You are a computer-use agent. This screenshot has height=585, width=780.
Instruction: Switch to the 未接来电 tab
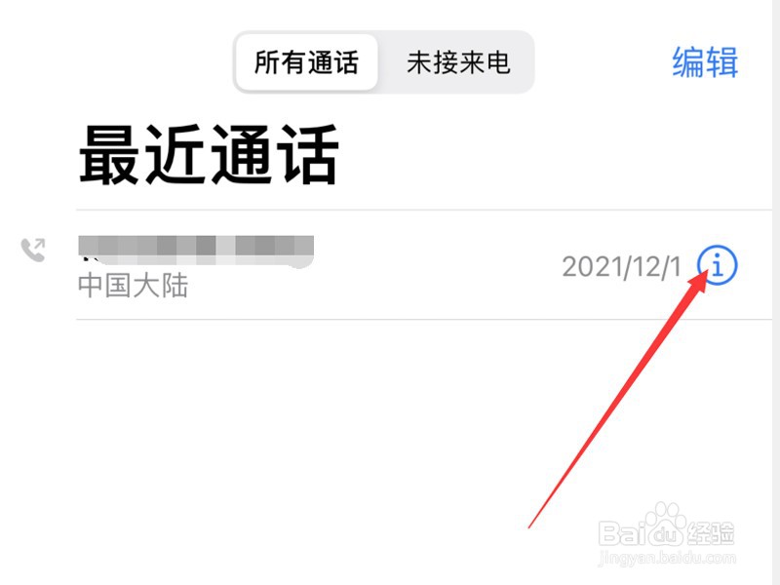pyautogui.click(x=458, y=62)
